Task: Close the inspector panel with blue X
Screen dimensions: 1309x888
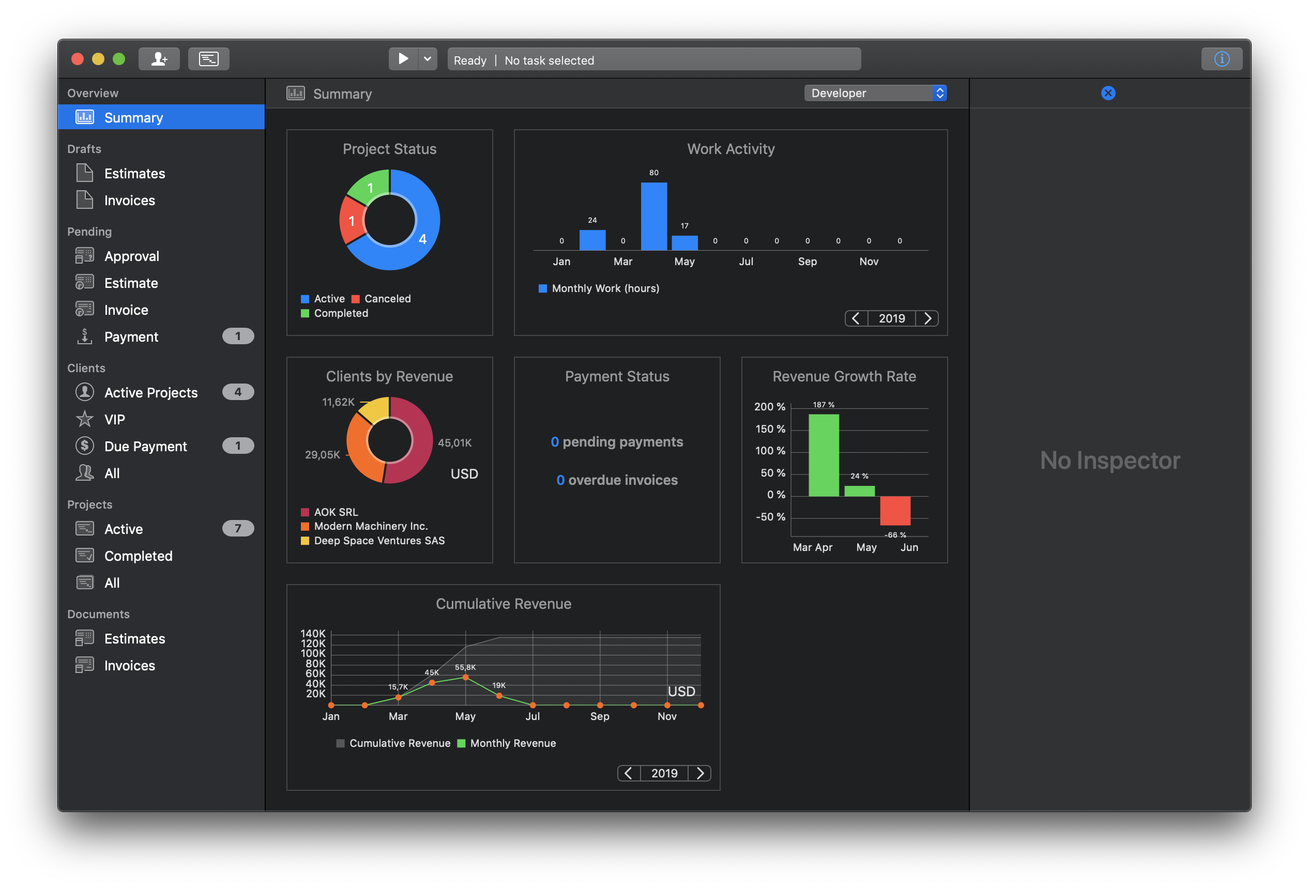Action: 1108,93
